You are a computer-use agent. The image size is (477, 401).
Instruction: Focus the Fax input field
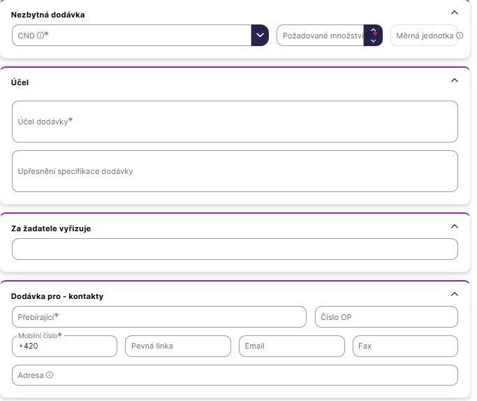[405, 347]
